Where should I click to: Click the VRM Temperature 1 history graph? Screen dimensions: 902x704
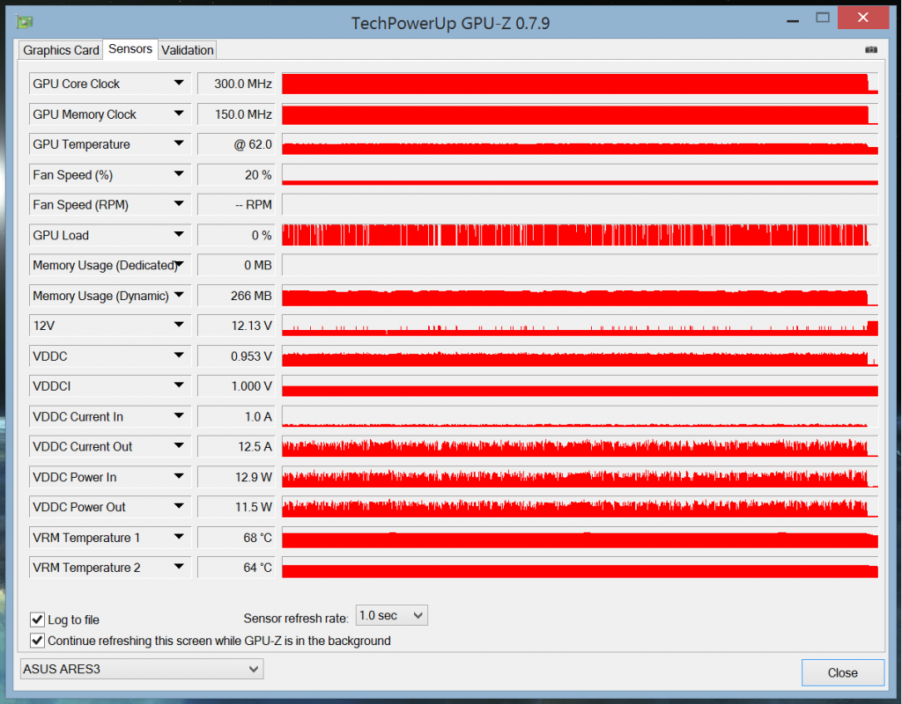tap(580, 538)
